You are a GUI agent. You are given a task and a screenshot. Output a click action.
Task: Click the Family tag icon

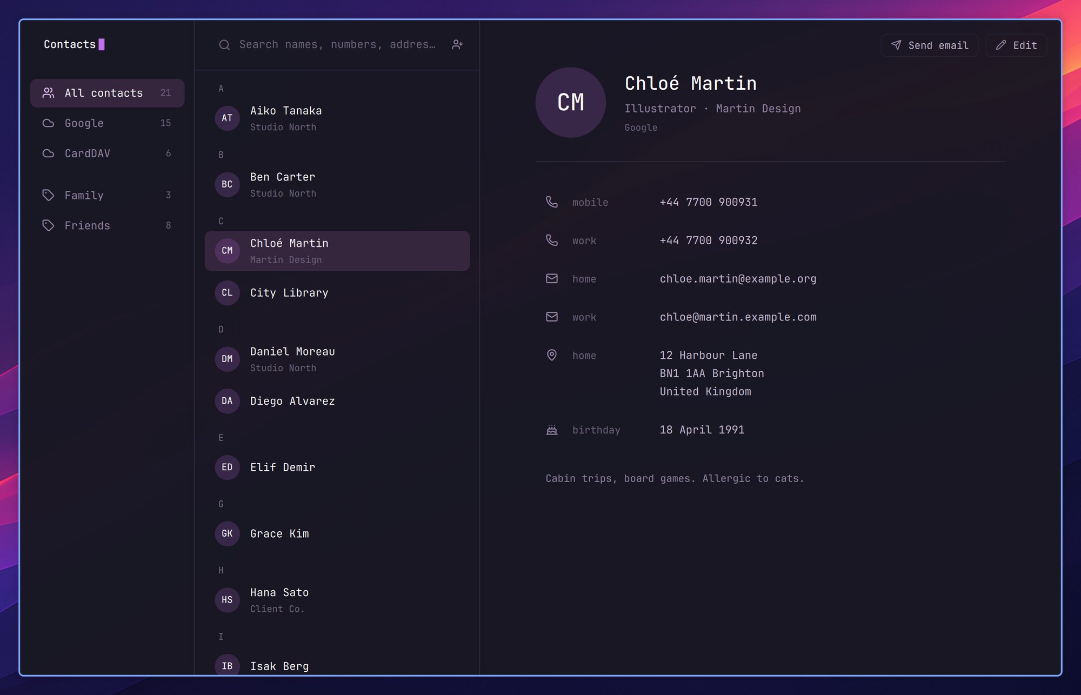point(48,195)
